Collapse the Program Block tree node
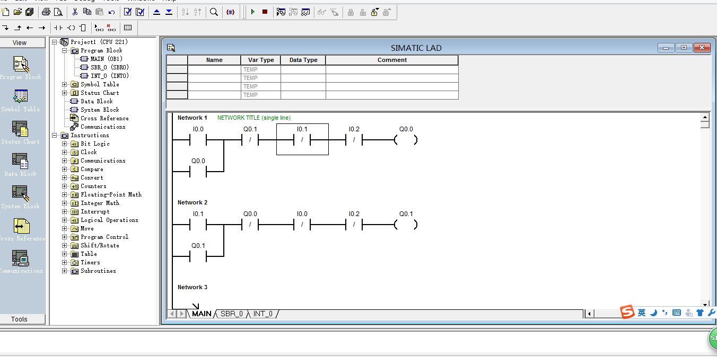 (65, 50)
